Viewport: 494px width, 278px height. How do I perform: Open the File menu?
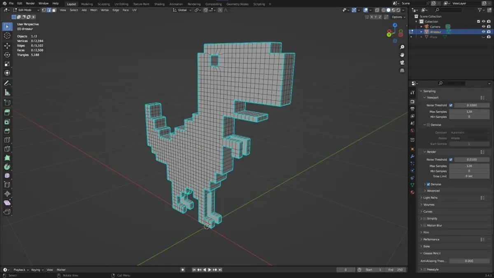pyautogui.click(x=11, y=3)
